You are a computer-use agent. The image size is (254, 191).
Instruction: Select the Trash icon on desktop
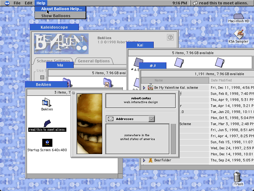(x=237, y=177)
